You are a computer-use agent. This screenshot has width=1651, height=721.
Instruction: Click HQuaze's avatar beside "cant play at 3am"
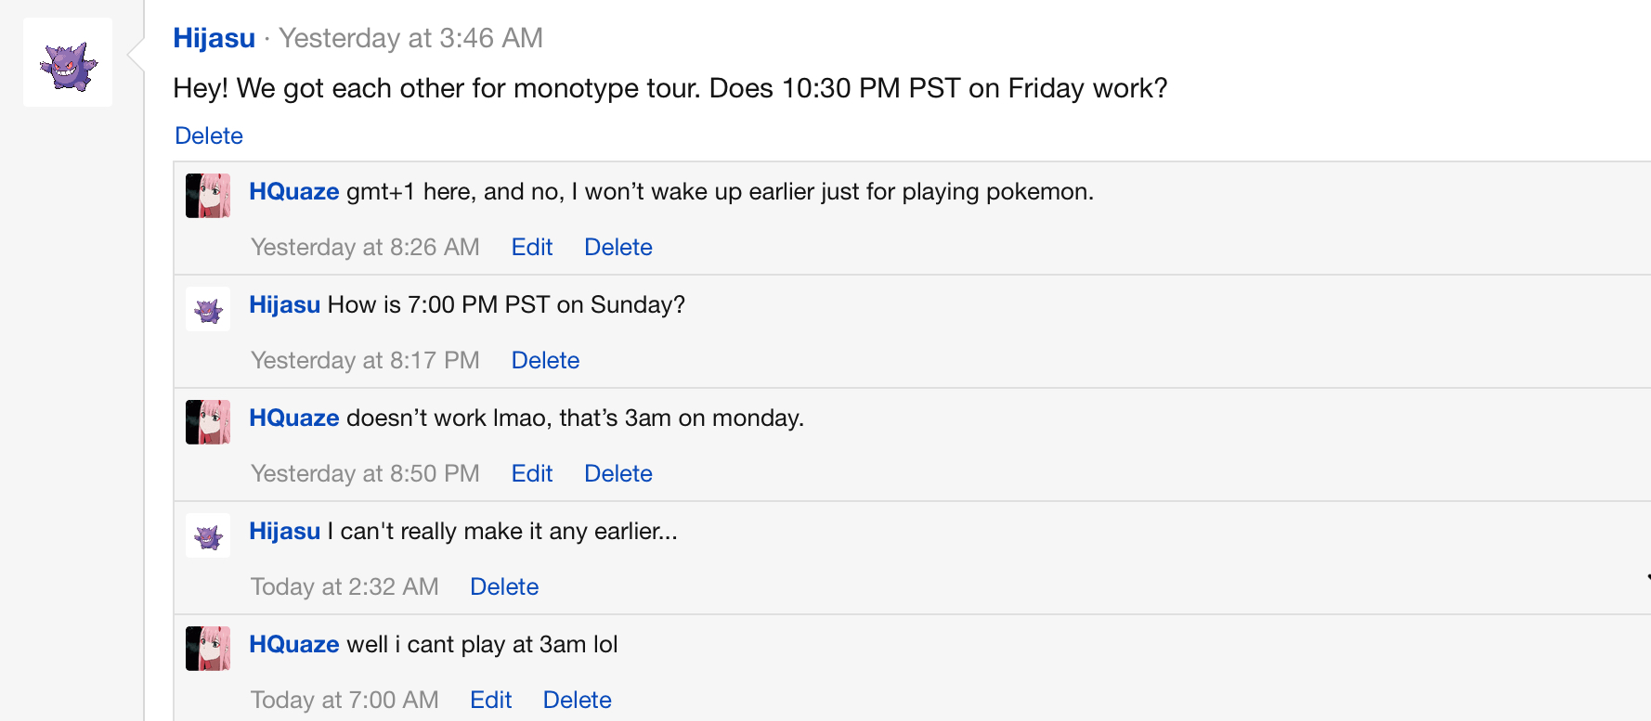click(x=208, y=648)
